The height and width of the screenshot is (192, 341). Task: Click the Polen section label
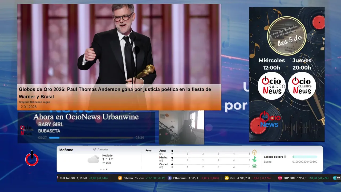coord(149,151)
